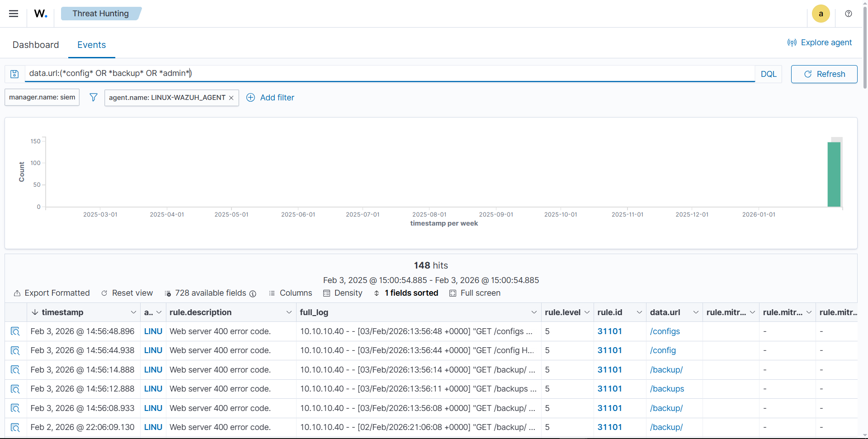868x439 pixels.
Task: Open info icon beside available fields
Action: 253,293
